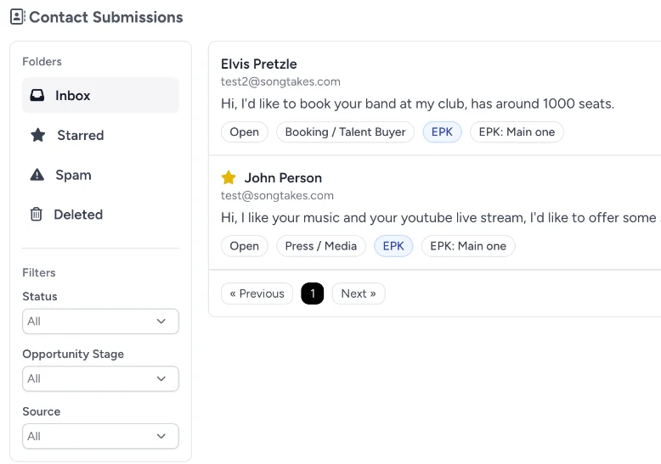Go to the Previous page
This screenshot has width=661, height=464.
tap(257, 294)
